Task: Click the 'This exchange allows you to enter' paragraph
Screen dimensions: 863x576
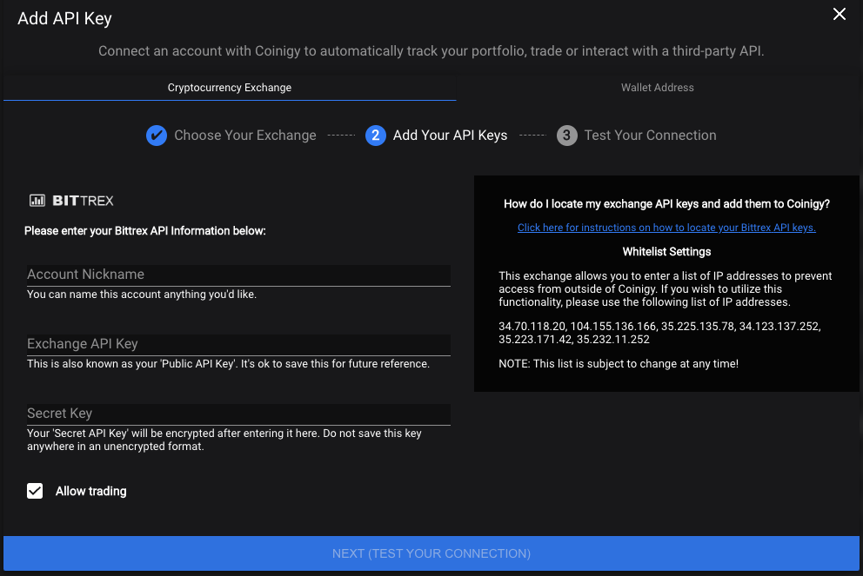Action: click(x=666, y=289)
